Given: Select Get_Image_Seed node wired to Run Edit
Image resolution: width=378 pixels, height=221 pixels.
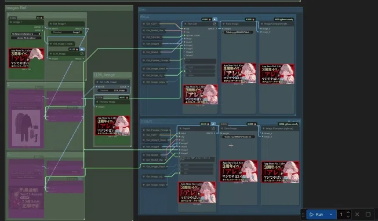Looking at the screenshot, I should coord(154,68).
